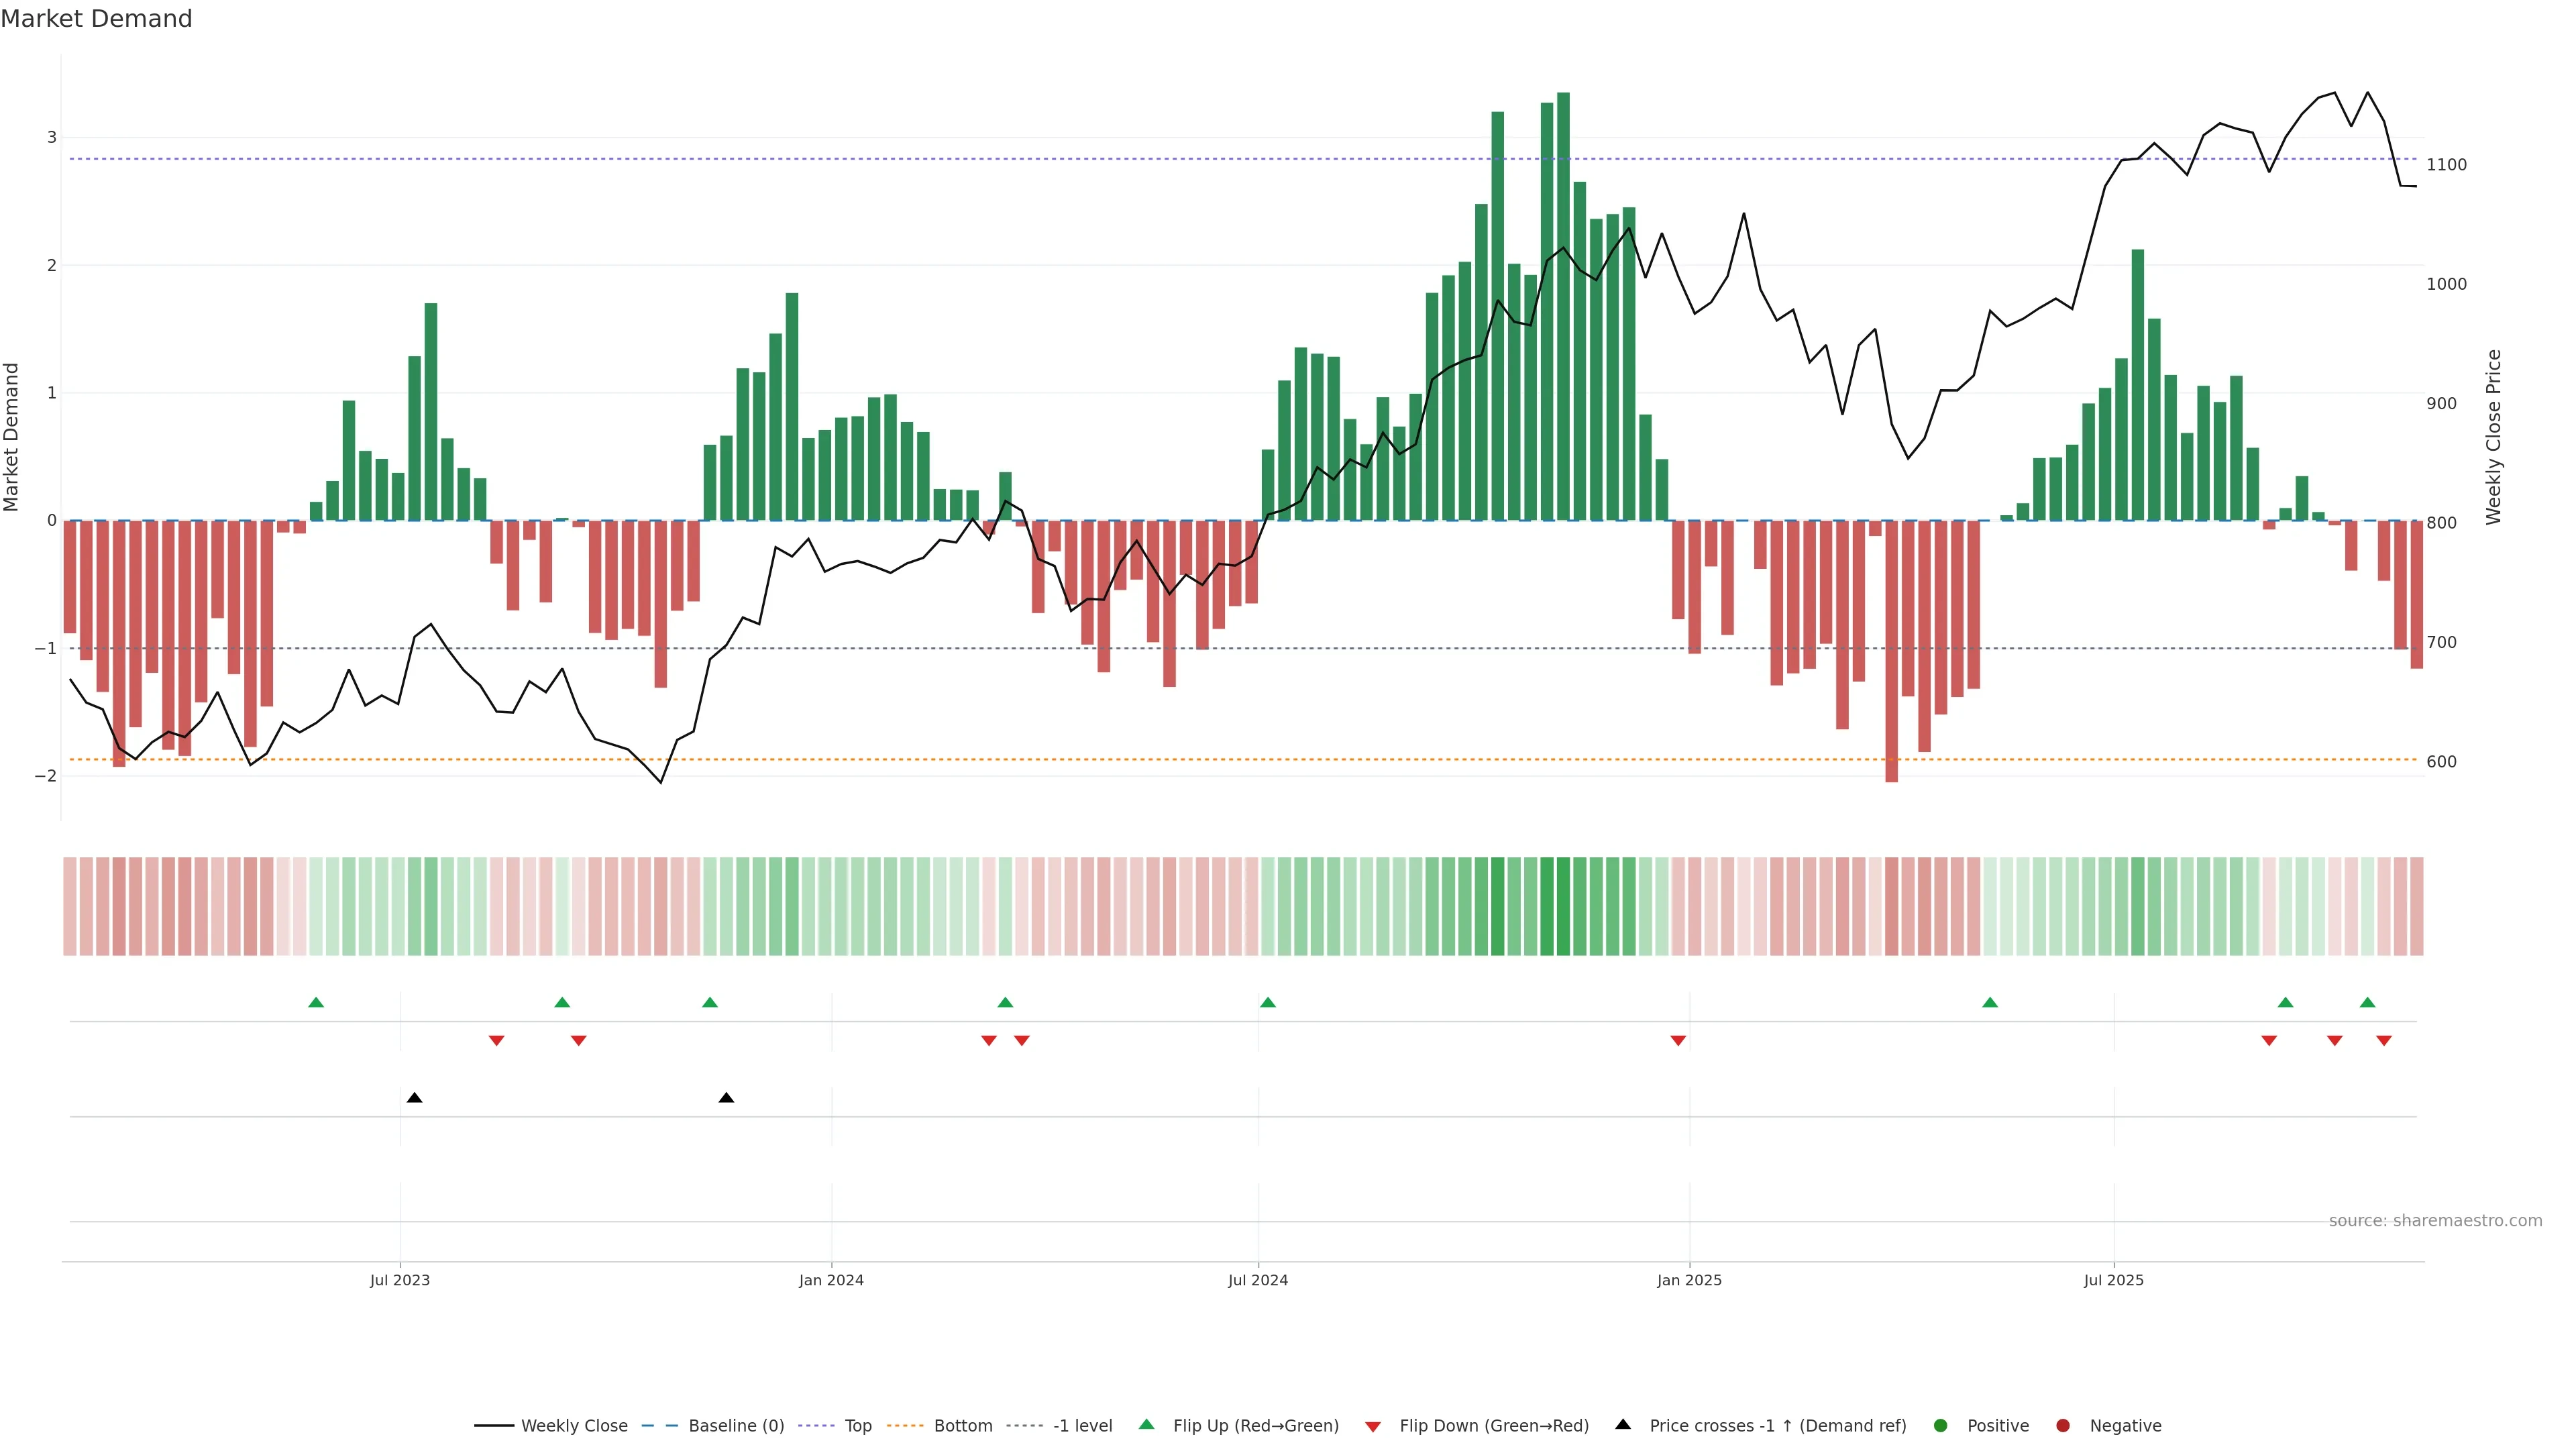This screenshot has width=2576, height=1449.
Task: Click the Negative red circle legend icon
Action: coord(2063,1426)
